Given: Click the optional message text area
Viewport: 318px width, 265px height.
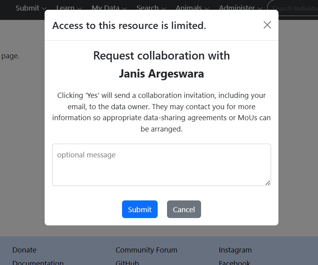Looking at the screenshot, I should click(x=161, y=164).
